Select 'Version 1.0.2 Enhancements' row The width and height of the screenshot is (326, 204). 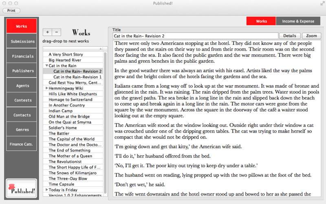tap(73, 195)
